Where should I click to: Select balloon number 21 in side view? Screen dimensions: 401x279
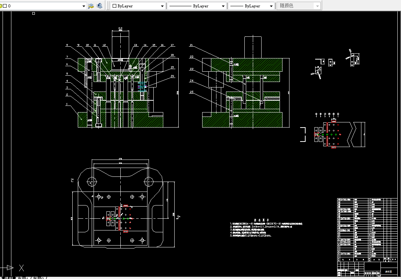point(191,45)
